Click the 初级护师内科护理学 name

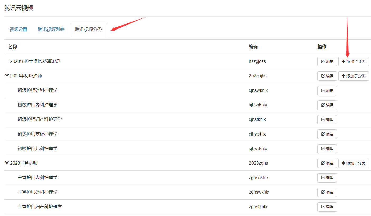pos(37,105)
